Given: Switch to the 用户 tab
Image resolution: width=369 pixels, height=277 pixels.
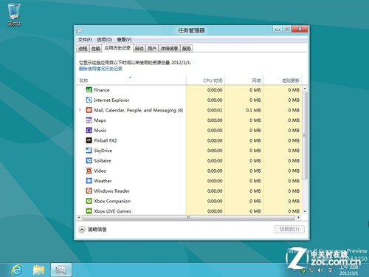Looking at the screenshot, I should pos(152,49).
